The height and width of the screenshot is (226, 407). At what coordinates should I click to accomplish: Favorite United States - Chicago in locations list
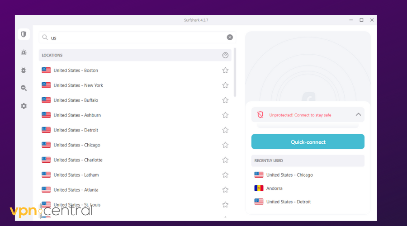point(225,145)
